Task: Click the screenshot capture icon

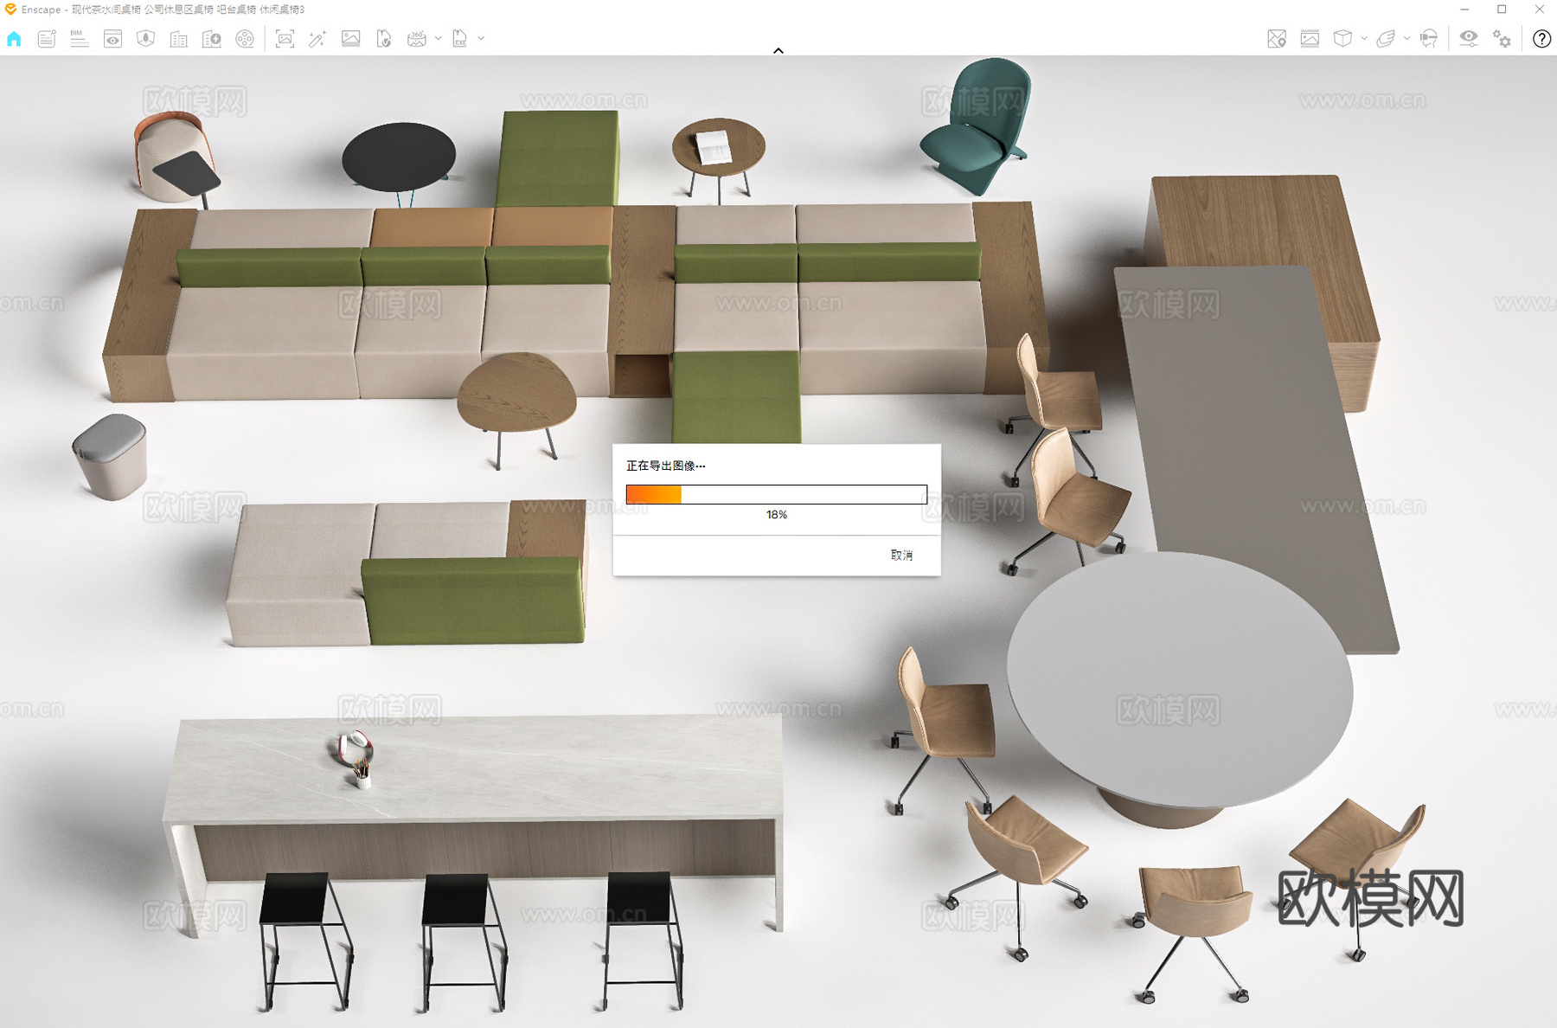Action: 285,39
